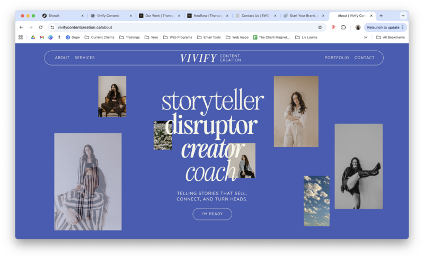Click the I'M READY button
The width and height of the screenshot is (424, 259).
213,214
